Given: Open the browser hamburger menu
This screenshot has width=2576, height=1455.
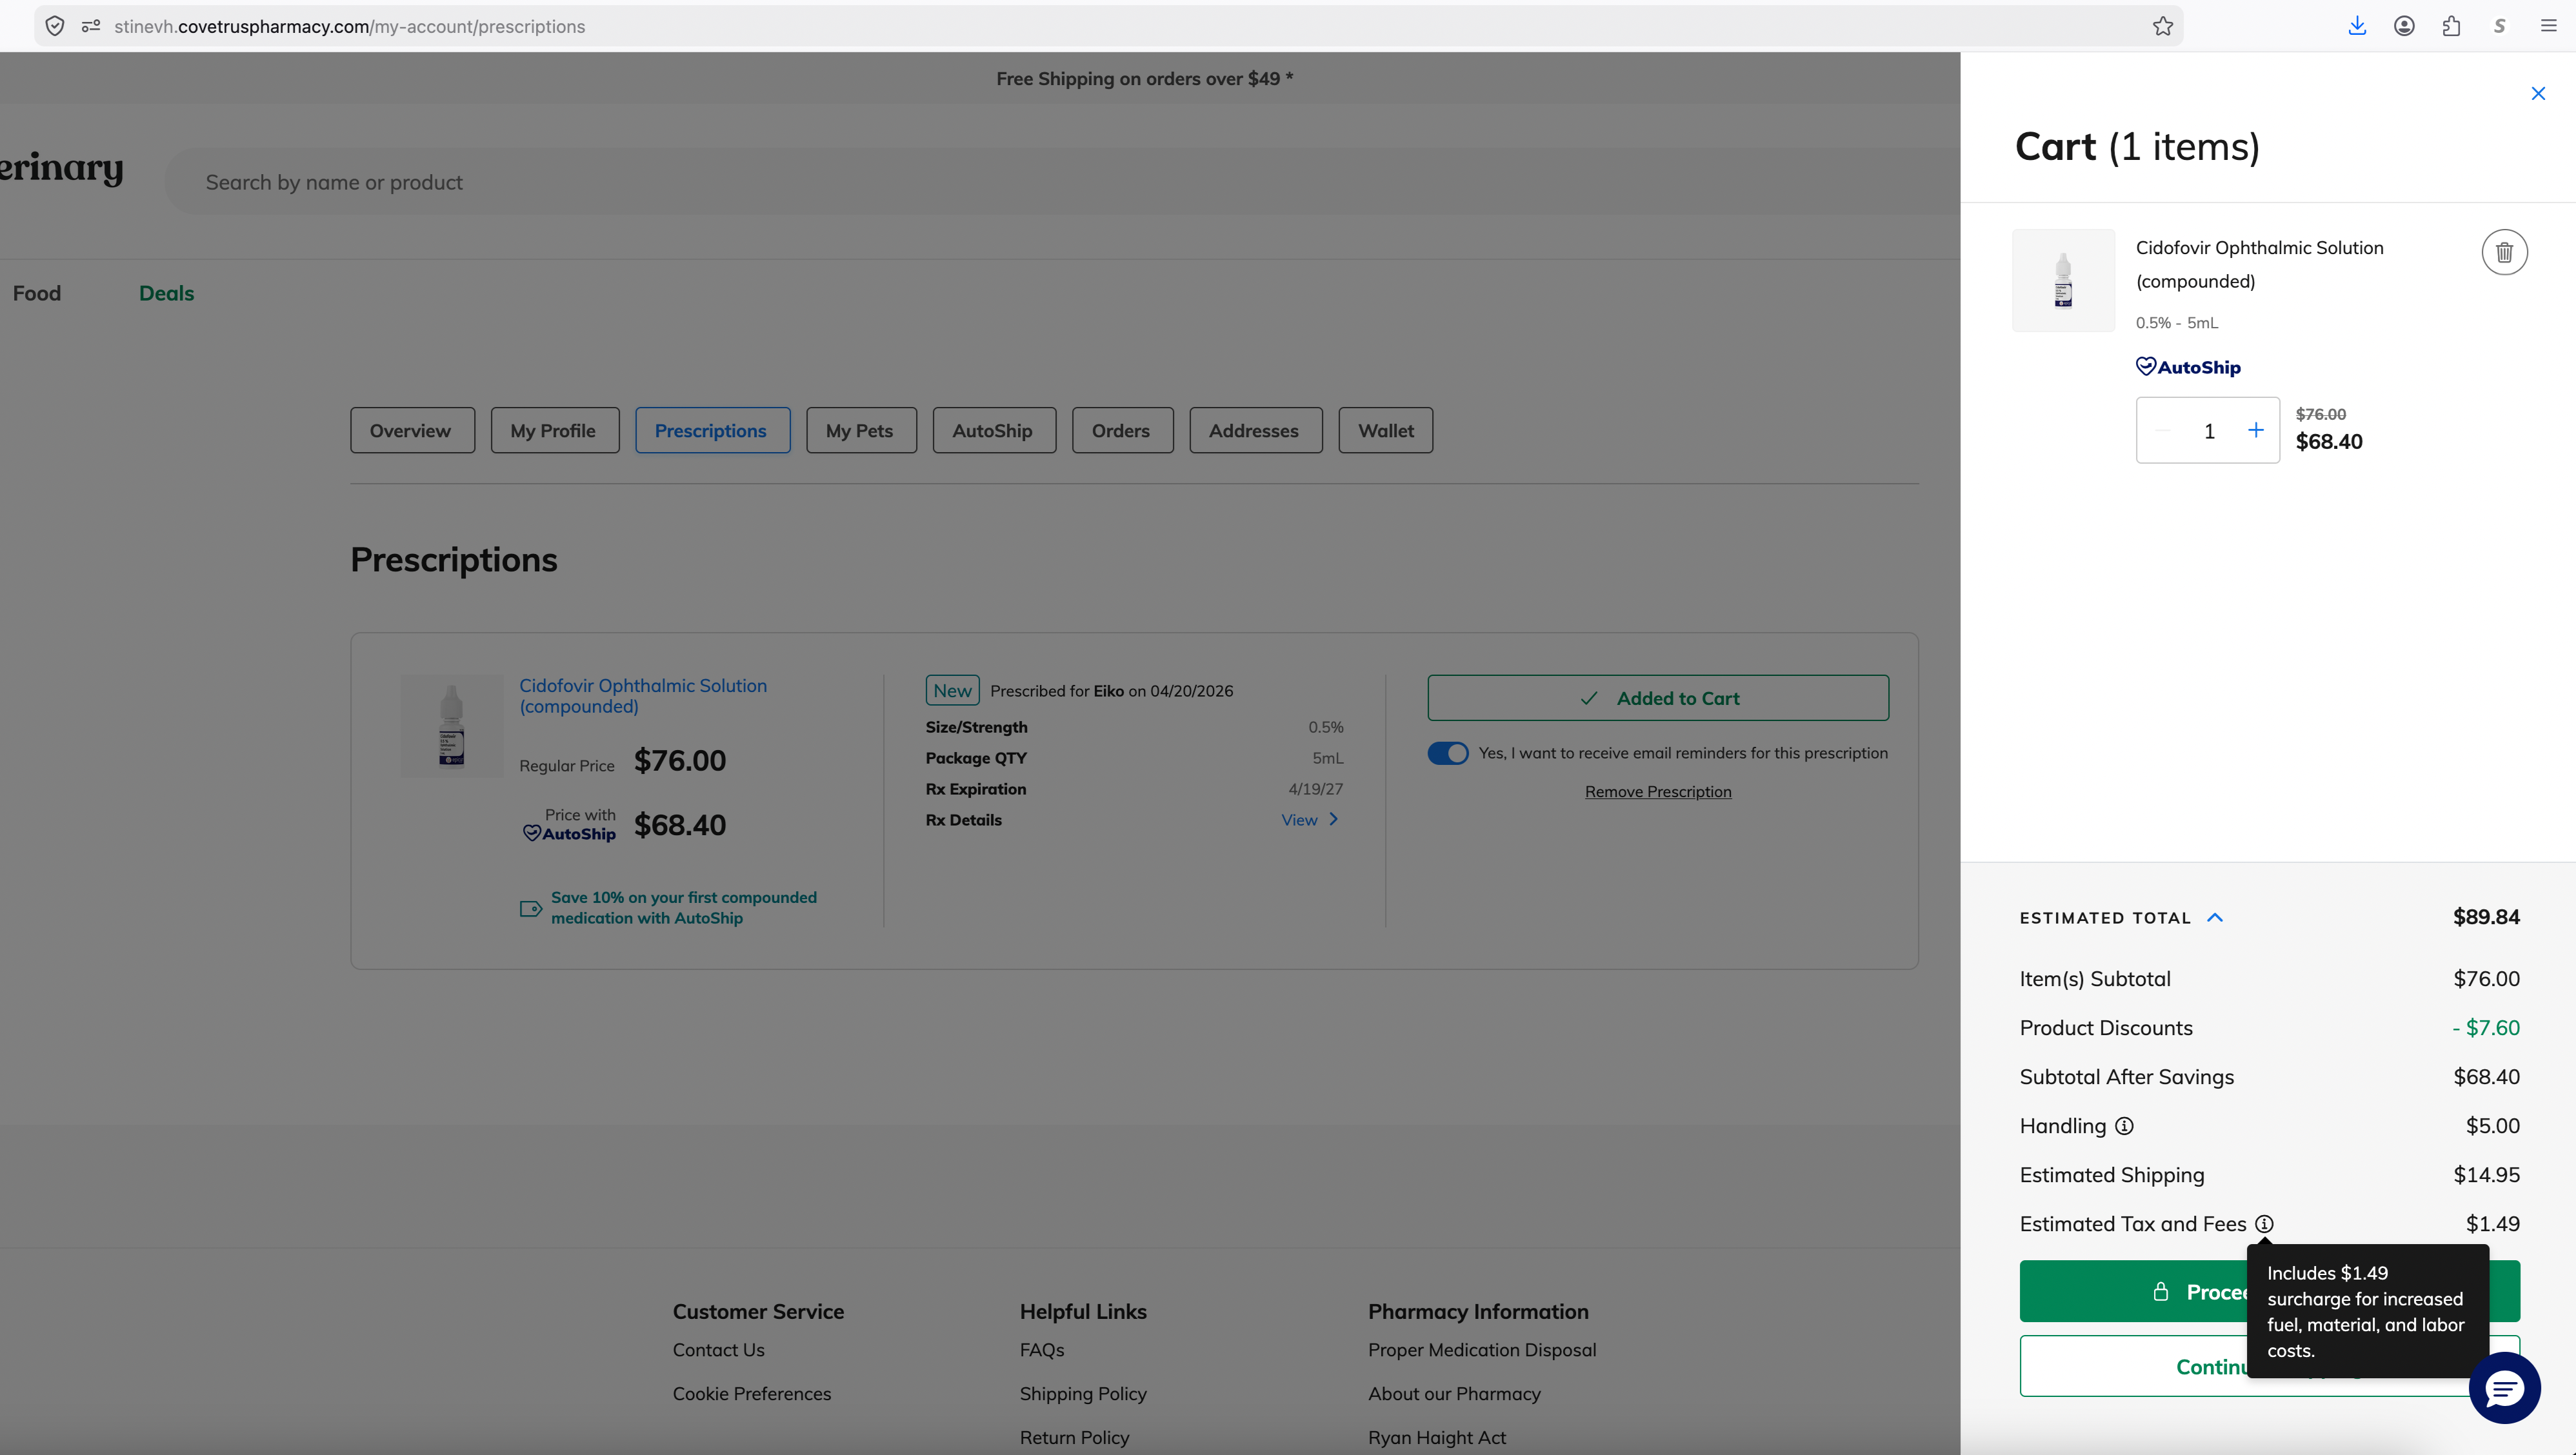Looking at the screenshot, I should click(x=2548, y=26).
